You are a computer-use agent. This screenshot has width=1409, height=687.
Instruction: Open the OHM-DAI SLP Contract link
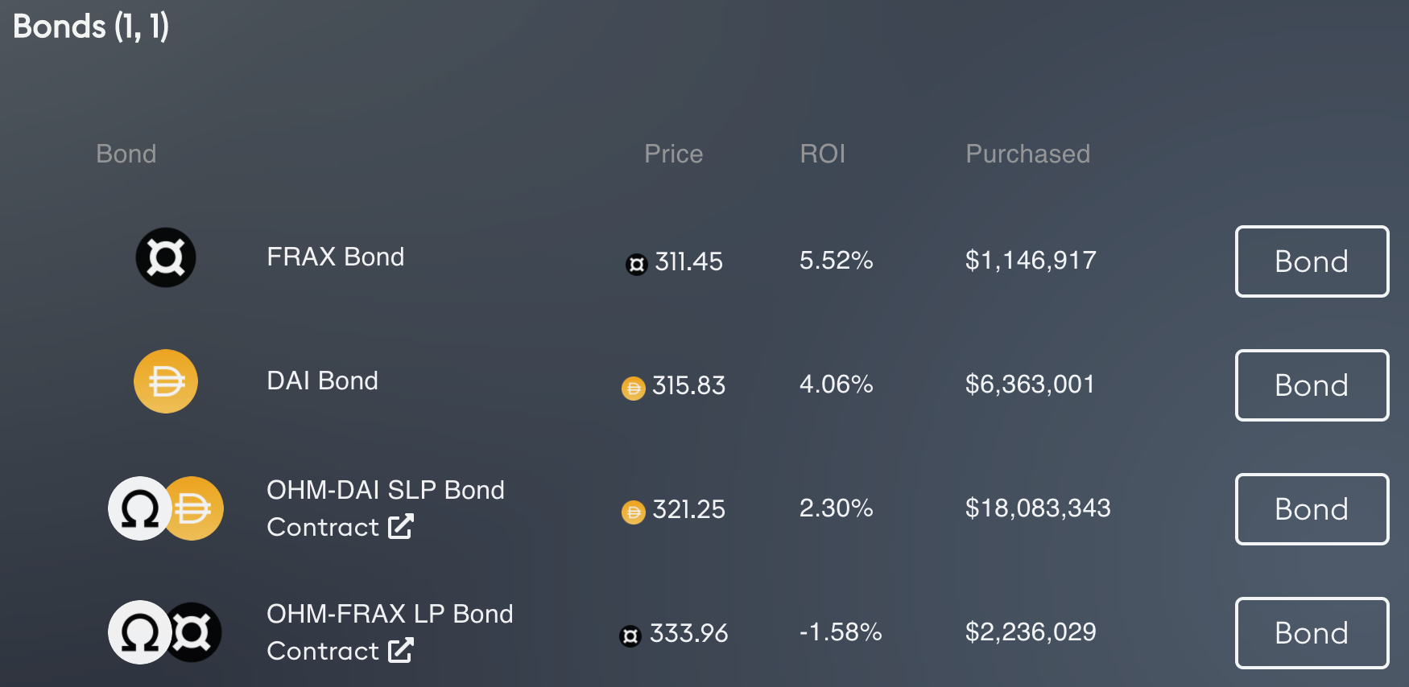pos(323,527)
